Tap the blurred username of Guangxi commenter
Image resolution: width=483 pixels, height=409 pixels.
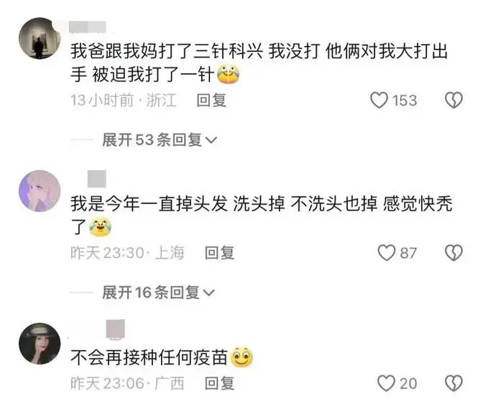(x=116, y=329)
